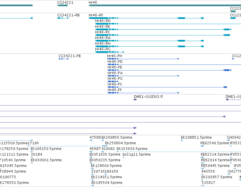This screenshot has width=241, height=187.
Task: Click the Hr46-RD transcript label
Action: (x=103, y=21)
